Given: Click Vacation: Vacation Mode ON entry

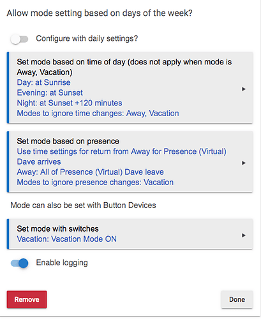Looking at the screenshot, I should [66, 239].
